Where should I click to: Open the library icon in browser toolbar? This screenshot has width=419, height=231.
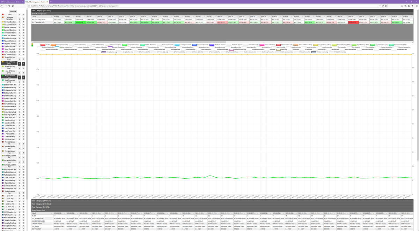pyautogui.click(x=405, y=6)
